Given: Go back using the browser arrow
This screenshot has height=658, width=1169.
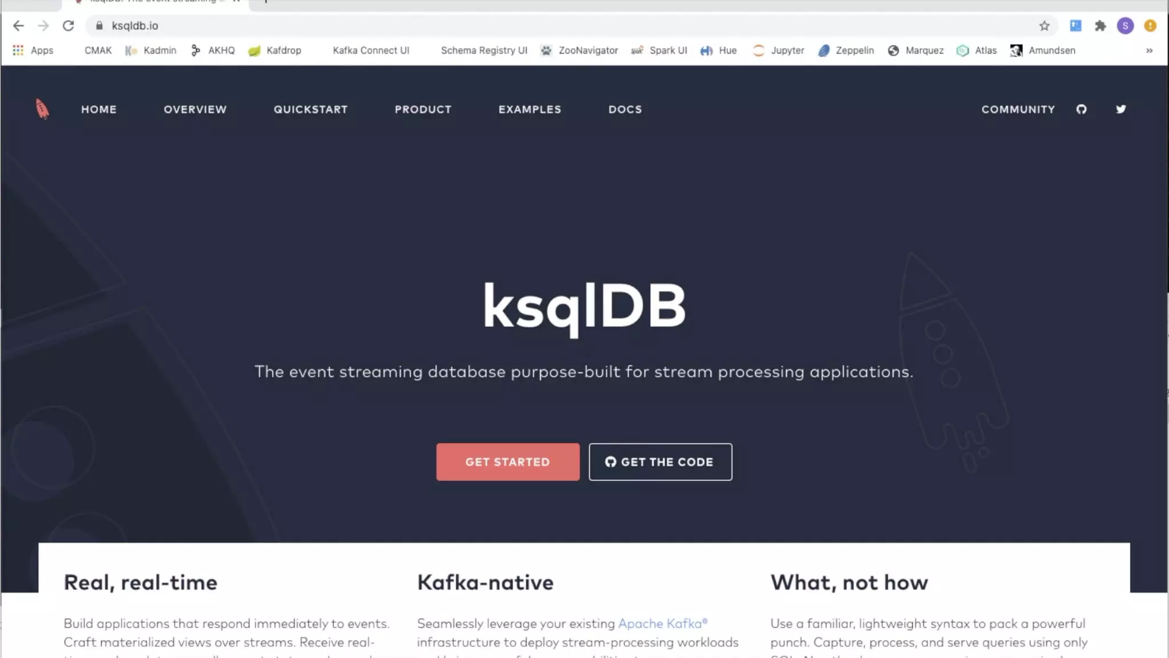Looking at the screenshot, I should click(18, 26).
